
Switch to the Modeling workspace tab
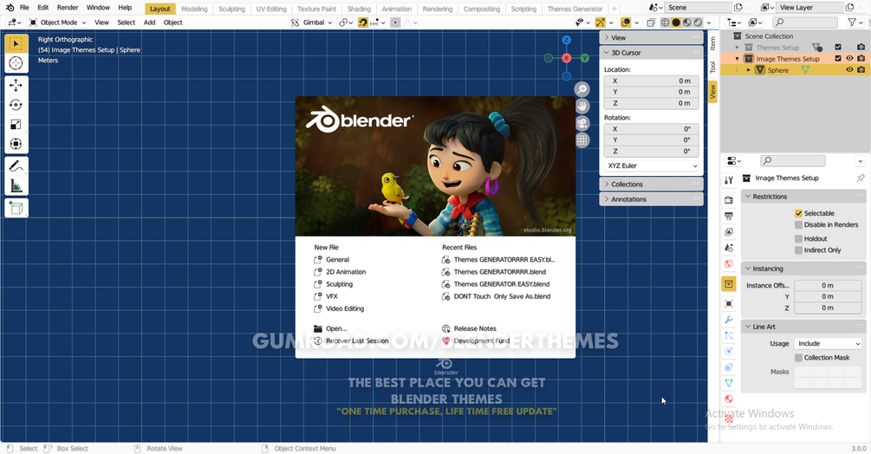(194, 9)
